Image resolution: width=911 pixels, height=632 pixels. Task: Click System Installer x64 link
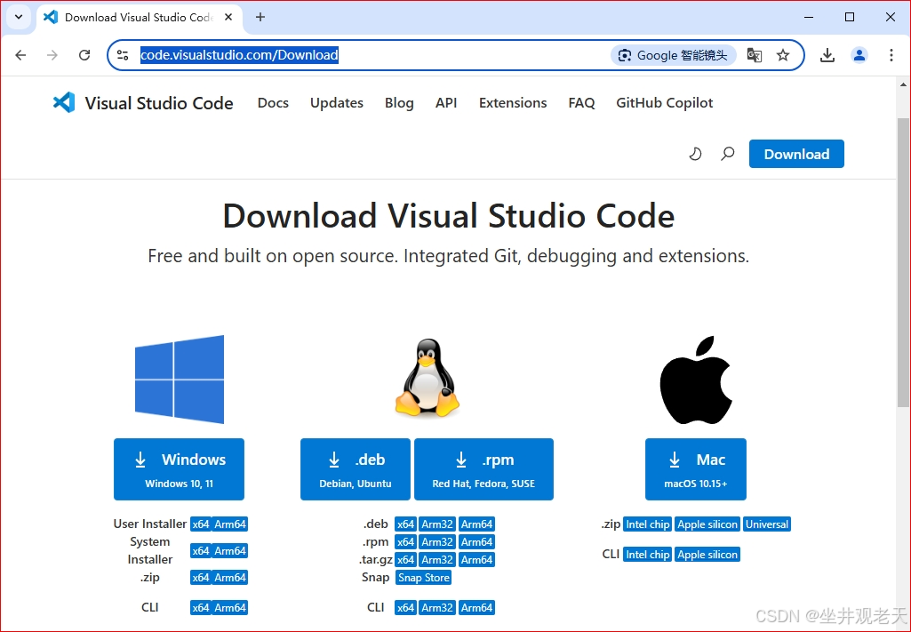(x=201, y=551)
